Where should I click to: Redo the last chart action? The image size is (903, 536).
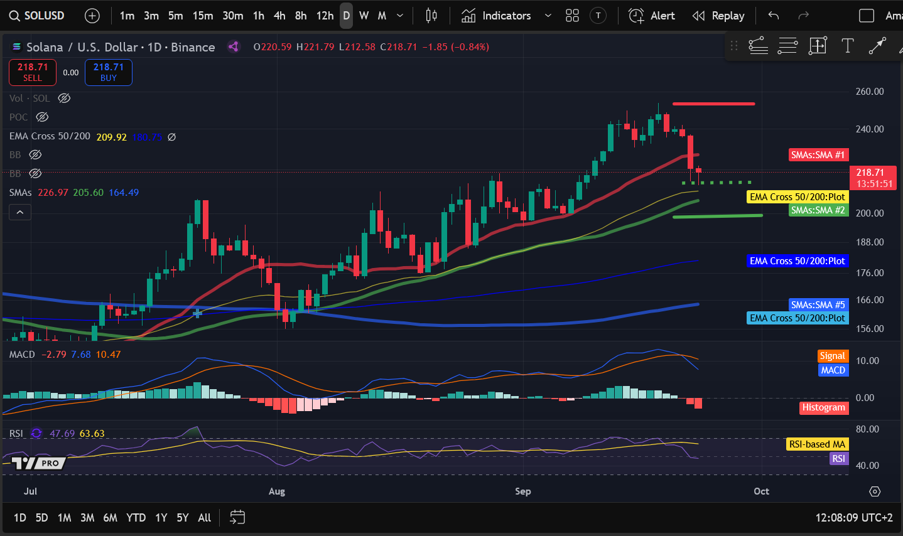[x=803, y=16]
